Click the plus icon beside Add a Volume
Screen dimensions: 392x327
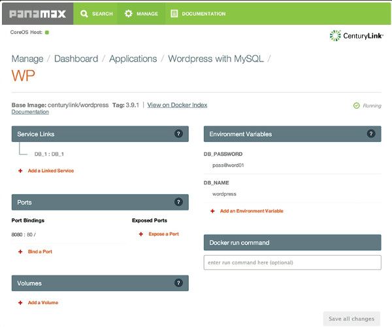[x=20, y=303]
